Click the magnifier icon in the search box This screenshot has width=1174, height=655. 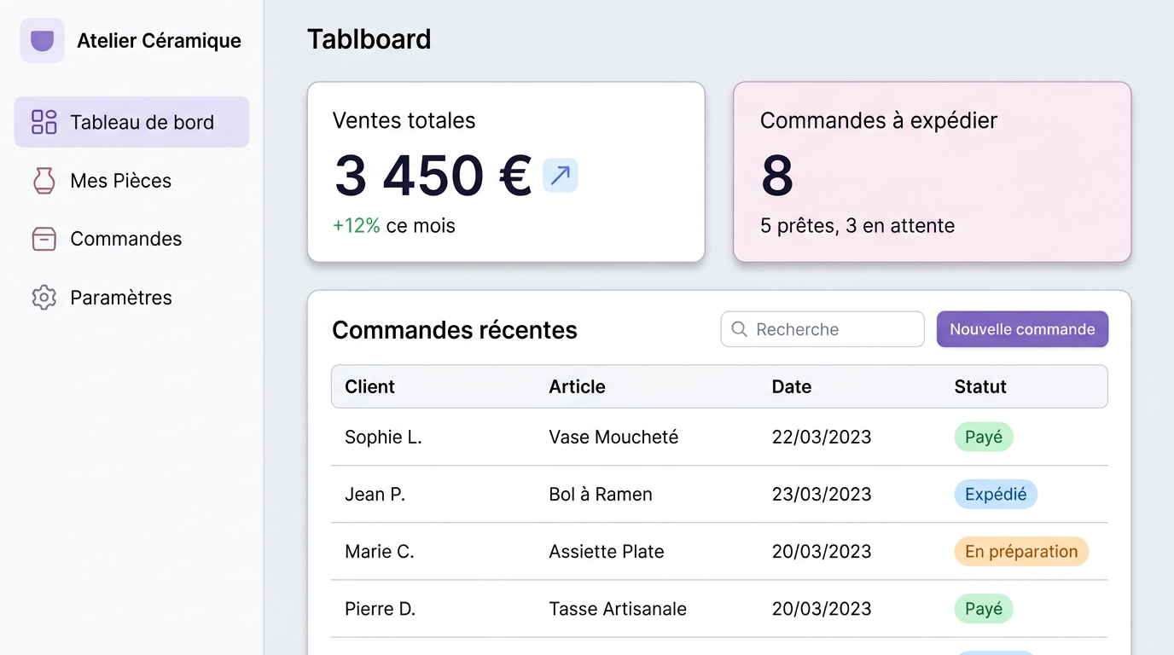740,329
